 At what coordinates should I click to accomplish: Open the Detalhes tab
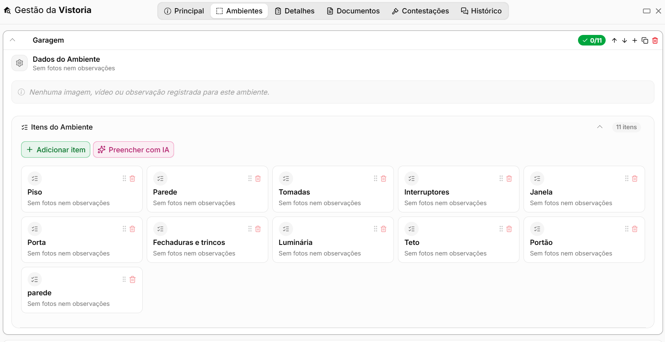pos(295,11)
